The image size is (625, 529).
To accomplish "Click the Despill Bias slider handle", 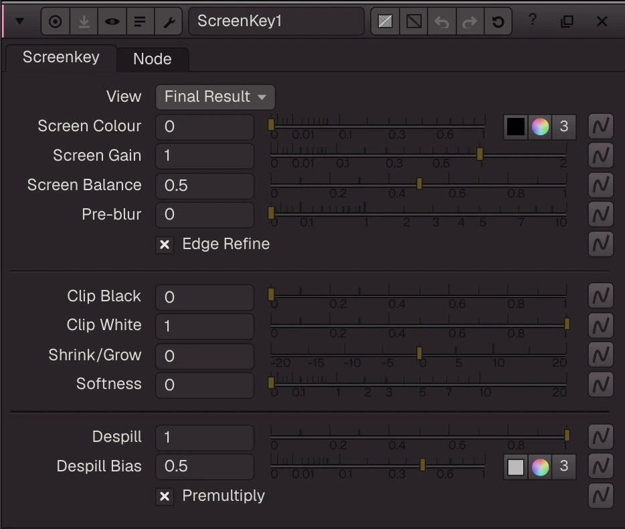I will pyautogui.click(x=422, y=465).
